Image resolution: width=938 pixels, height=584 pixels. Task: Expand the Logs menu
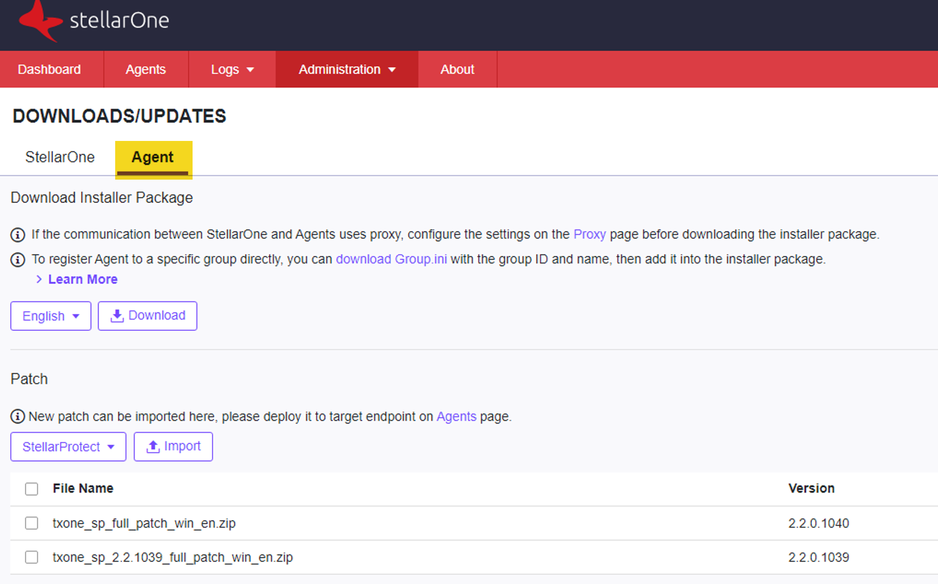coord(232,70)
